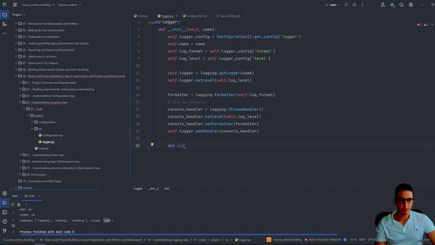Image resolution: width=435 pixels, height=245 pixels.
Task: Switch to the app_config.yml editor tab
Action: click(x=228, y=16)
